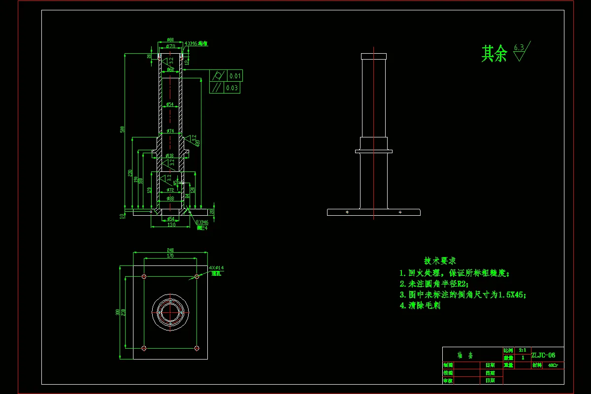591x394 pixels.
Task: Click note 1 about 回火处理
Action: pos(455,273)
